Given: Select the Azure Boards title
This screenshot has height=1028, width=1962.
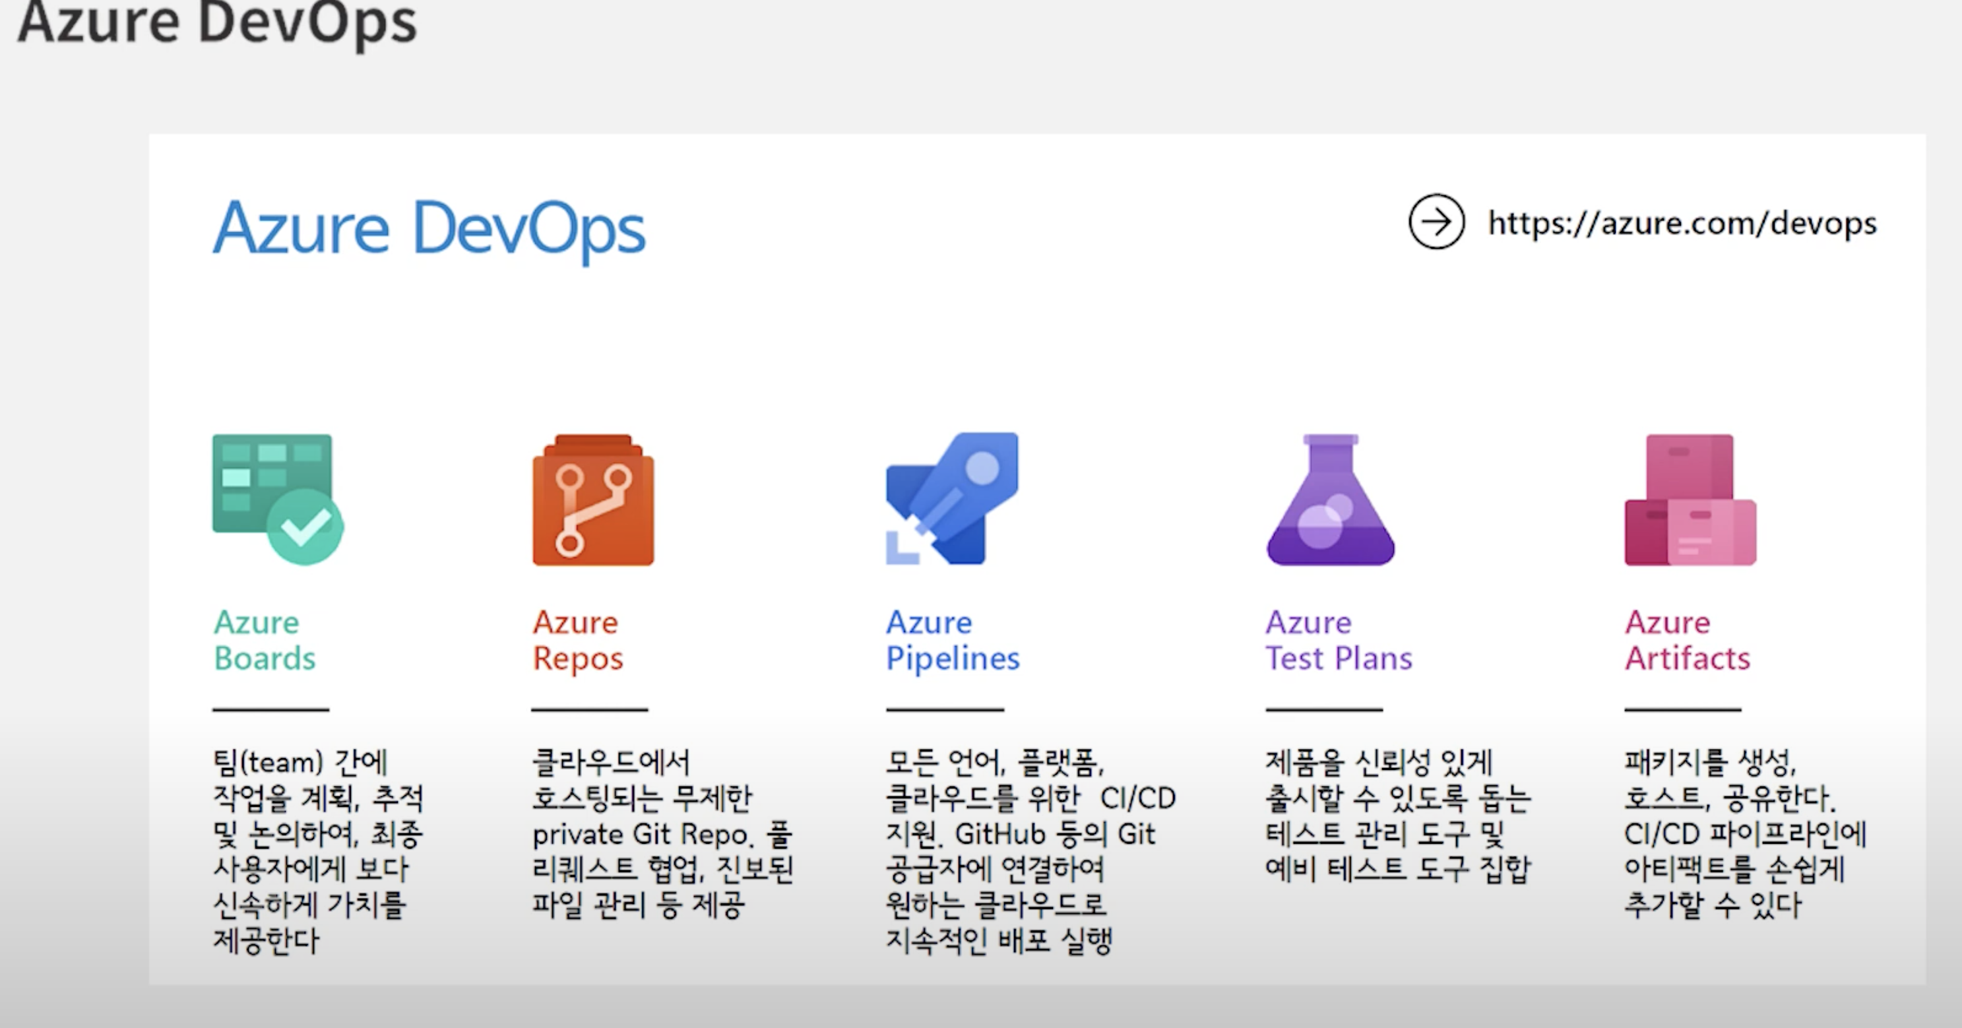Looking at the screenshot, I should (x=265, y=640).
